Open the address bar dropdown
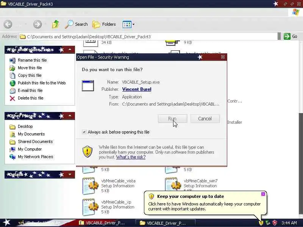This screenshot has height=227, width=303. [279, 36]
